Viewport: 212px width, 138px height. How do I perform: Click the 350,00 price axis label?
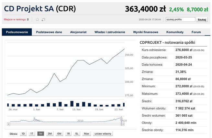(129, 55)
